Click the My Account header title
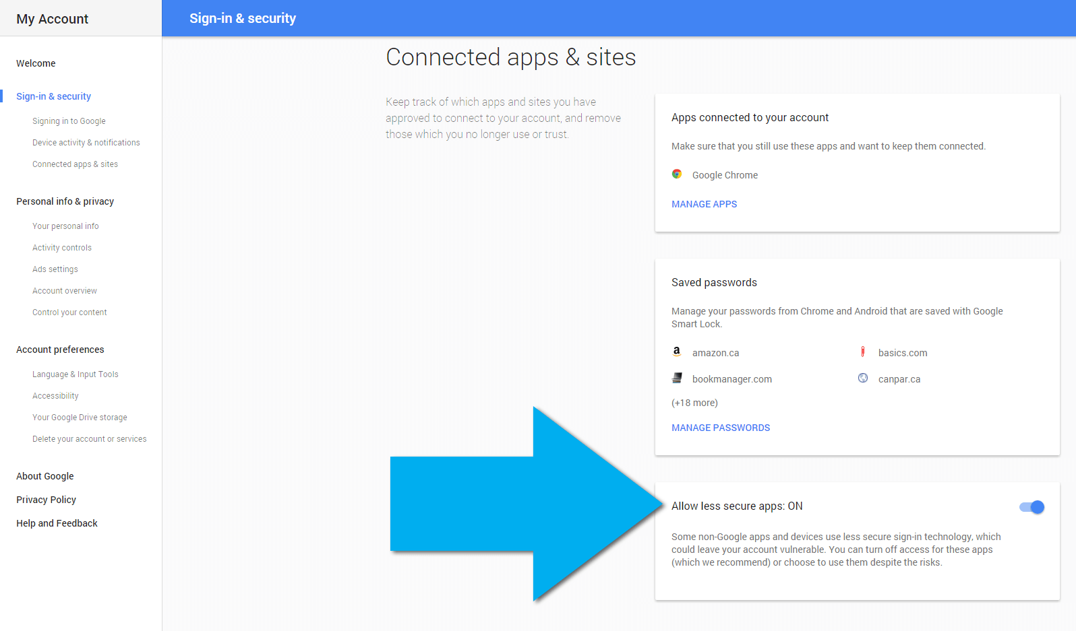Image resolution: width=1076 pixels, height=631 pixels. (x=52, y=19)
